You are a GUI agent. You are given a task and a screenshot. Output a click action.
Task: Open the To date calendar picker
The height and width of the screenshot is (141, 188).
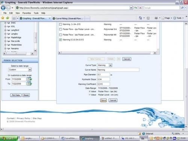tap(29, 84)
